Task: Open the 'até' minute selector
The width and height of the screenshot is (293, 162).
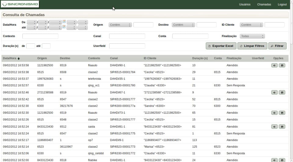Action: coord(83,28)
